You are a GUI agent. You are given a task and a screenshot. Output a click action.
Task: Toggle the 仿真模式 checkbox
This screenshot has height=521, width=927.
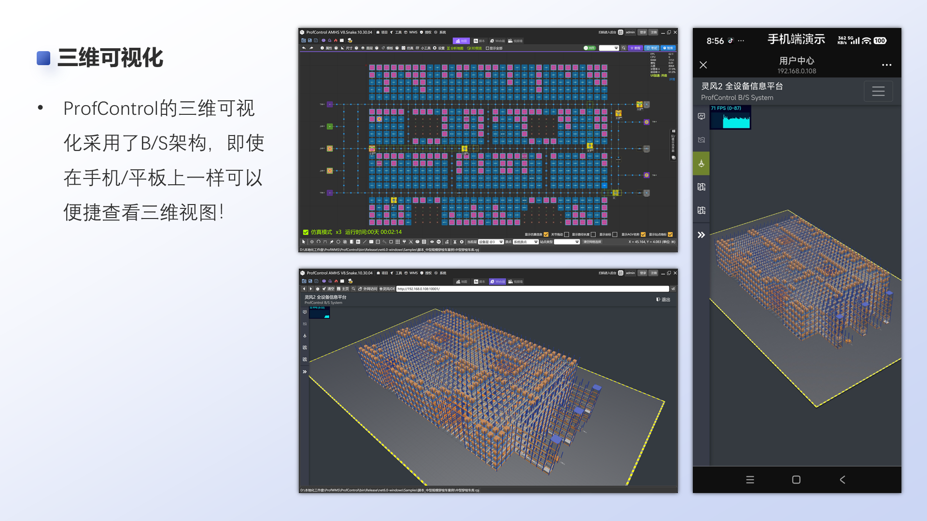(x=306, y=232)
